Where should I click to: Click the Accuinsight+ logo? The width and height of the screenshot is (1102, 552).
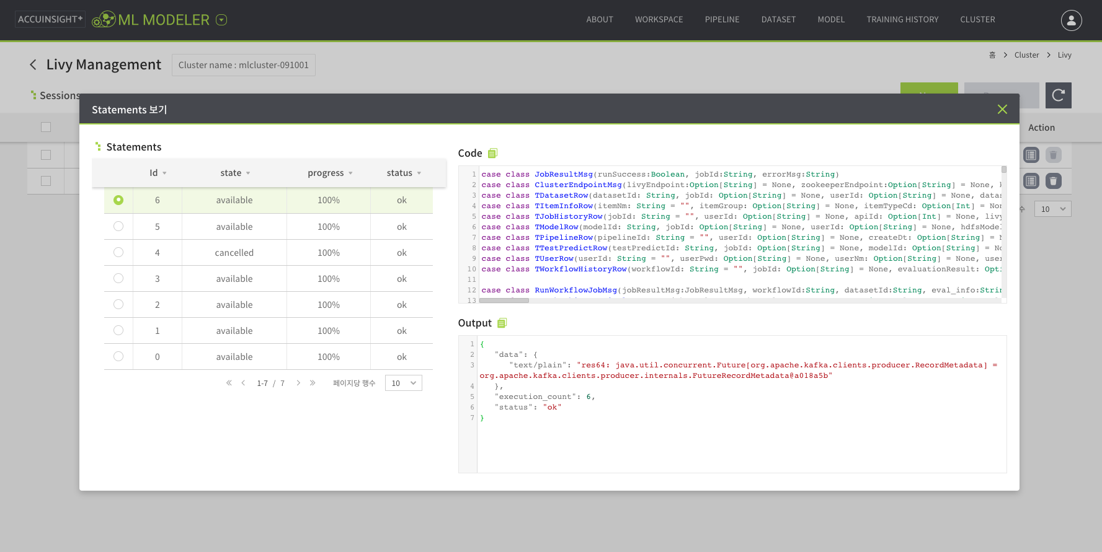pos(50,19)
